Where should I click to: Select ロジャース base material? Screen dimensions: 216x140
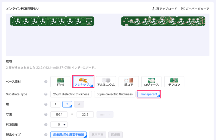coord(151,81)
